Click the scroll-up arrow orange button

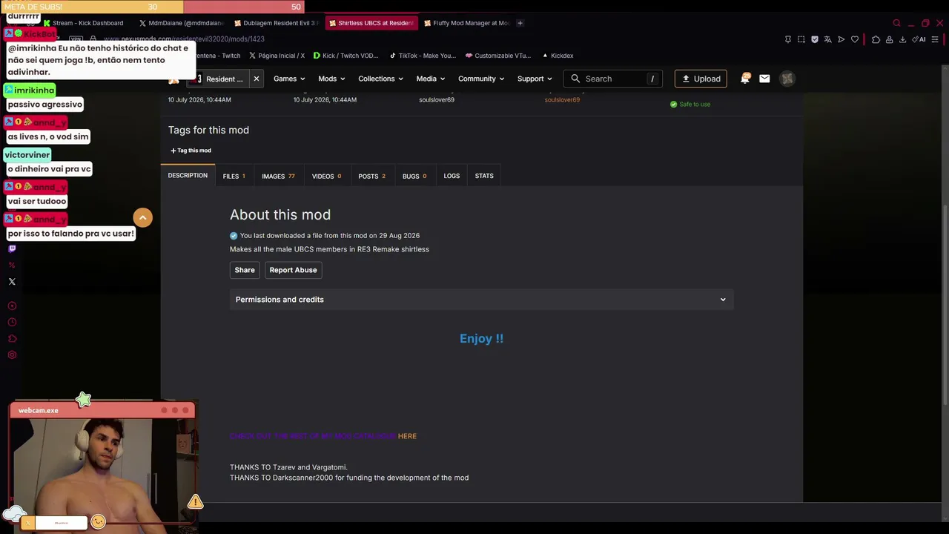142,217
